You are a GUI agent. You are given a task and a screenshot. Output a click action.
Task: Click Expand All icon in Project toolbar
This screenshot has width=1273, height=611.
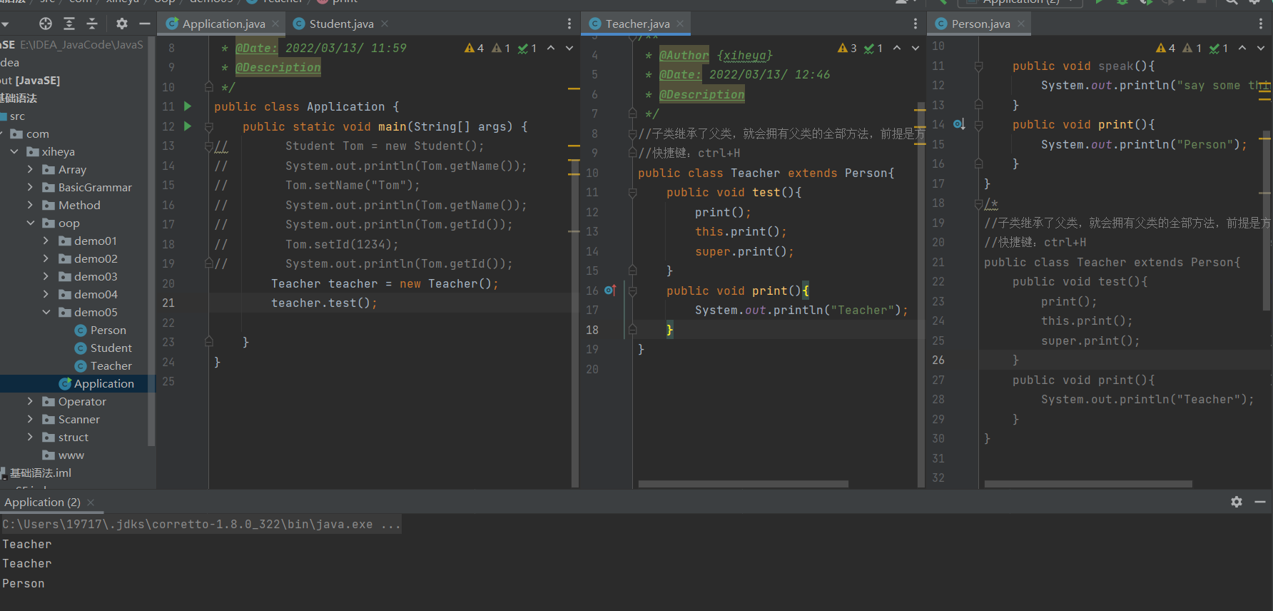(x=69, y=24)
